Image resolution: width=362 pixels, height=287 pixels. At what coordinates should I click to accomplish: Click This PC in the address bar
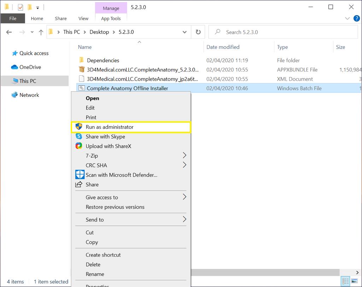[71, 32]
